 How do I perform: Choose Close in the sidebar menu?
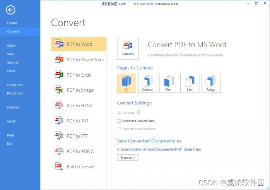pyautogui.click(x=11, y=71)
